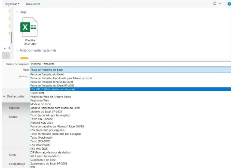Select CSV UTF-8 (Delimitado por vírgulas) format
The width and height of the screenshot is (231, 168).
click(53, 89)
